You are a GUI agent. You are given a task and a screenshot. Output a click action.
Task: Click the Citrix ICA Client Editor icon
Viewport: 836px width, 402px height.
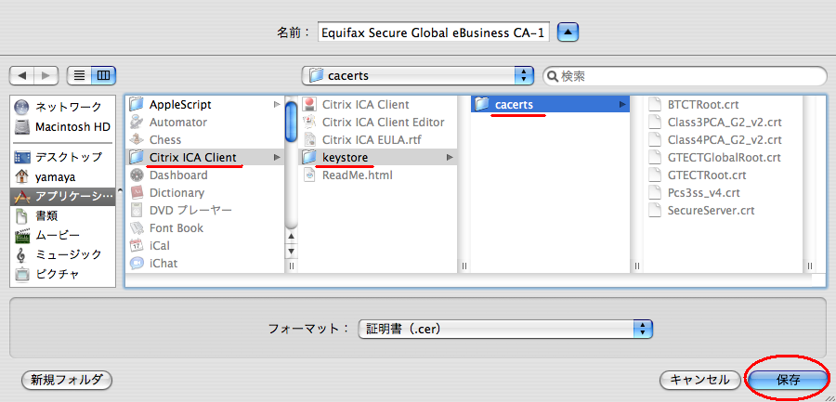(309, 123)
